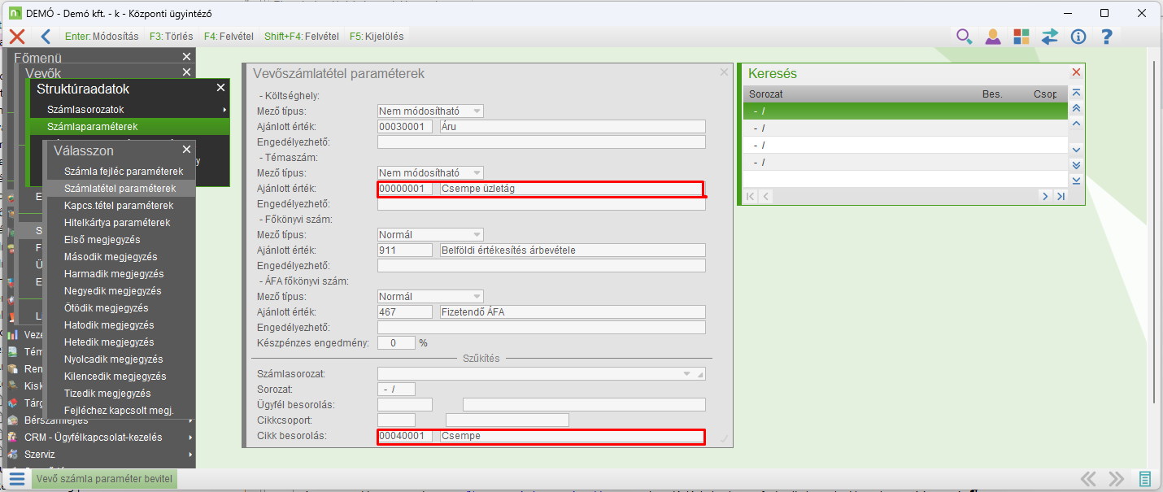Viewport: 1163px width, 492px height.
Task: Click F3: Törlés toolbar command
Action: coord(171,37)
